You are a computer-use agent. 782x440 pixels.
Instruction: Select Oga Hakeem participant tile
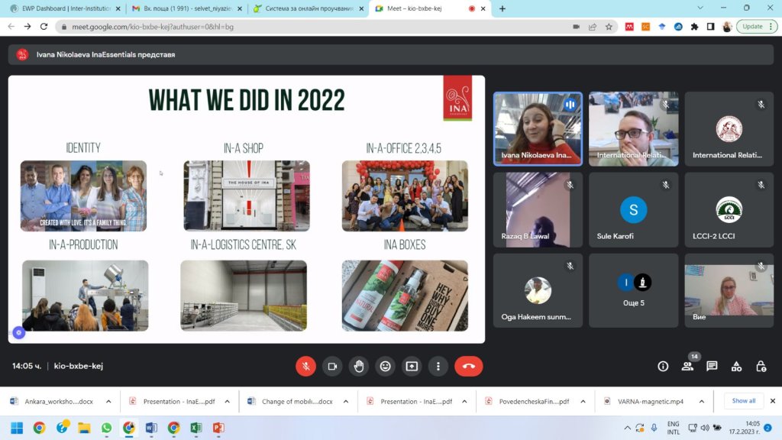(x=538, y=290)
